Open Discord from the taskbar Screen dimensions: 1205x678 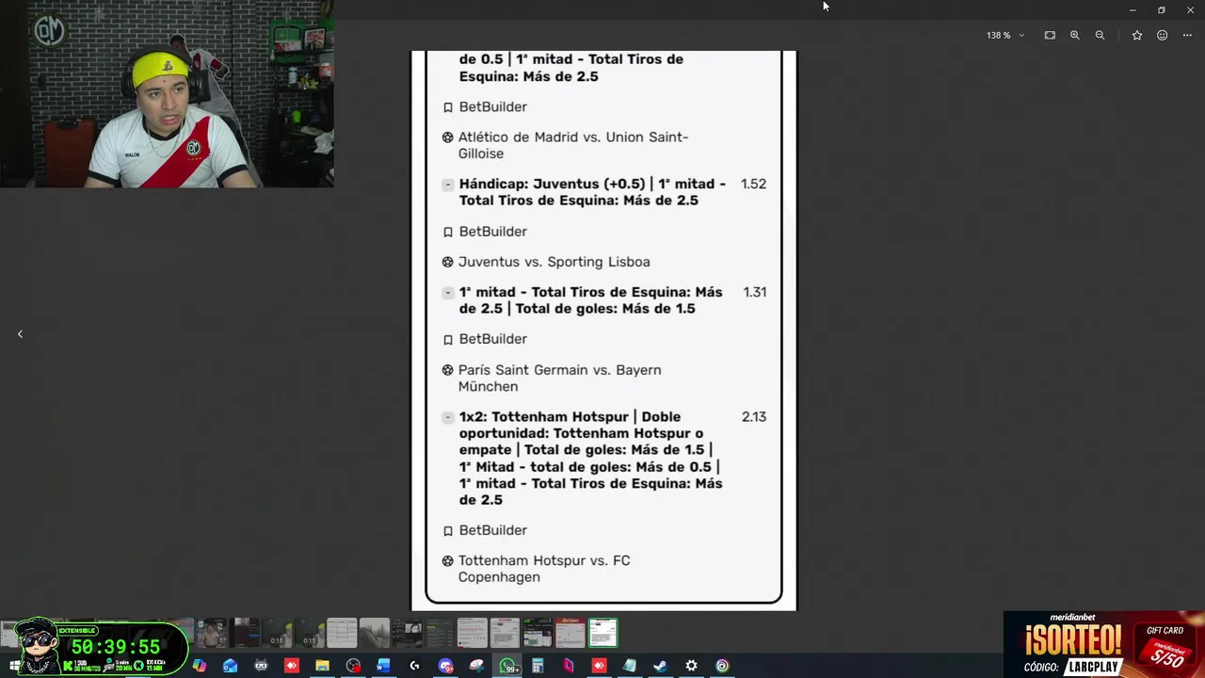[x=445, y=666]
